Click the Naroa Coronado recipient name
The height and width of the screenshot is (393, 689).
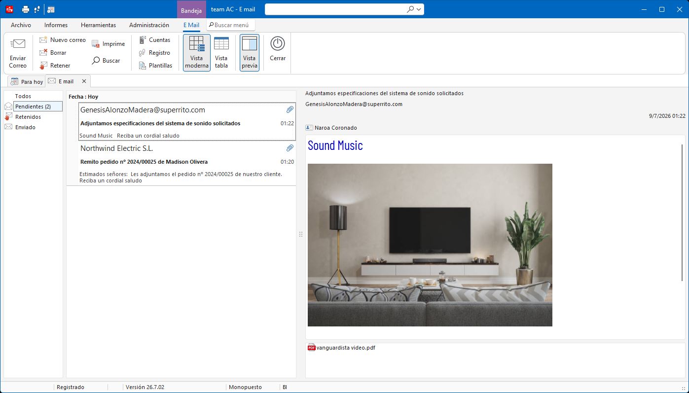point(335,128)
